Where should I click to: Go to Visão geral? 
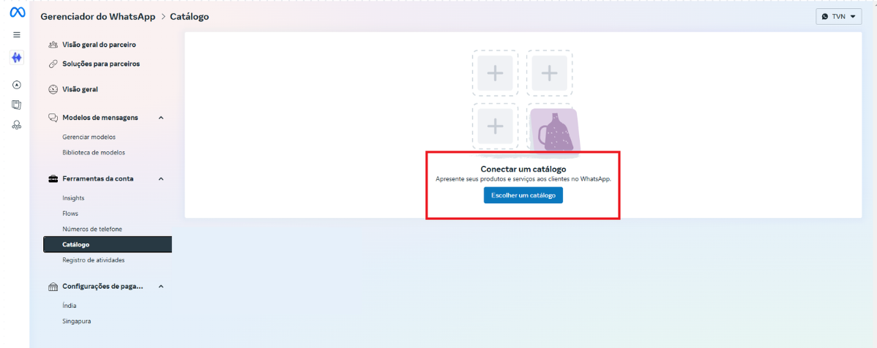click(81, 89)
